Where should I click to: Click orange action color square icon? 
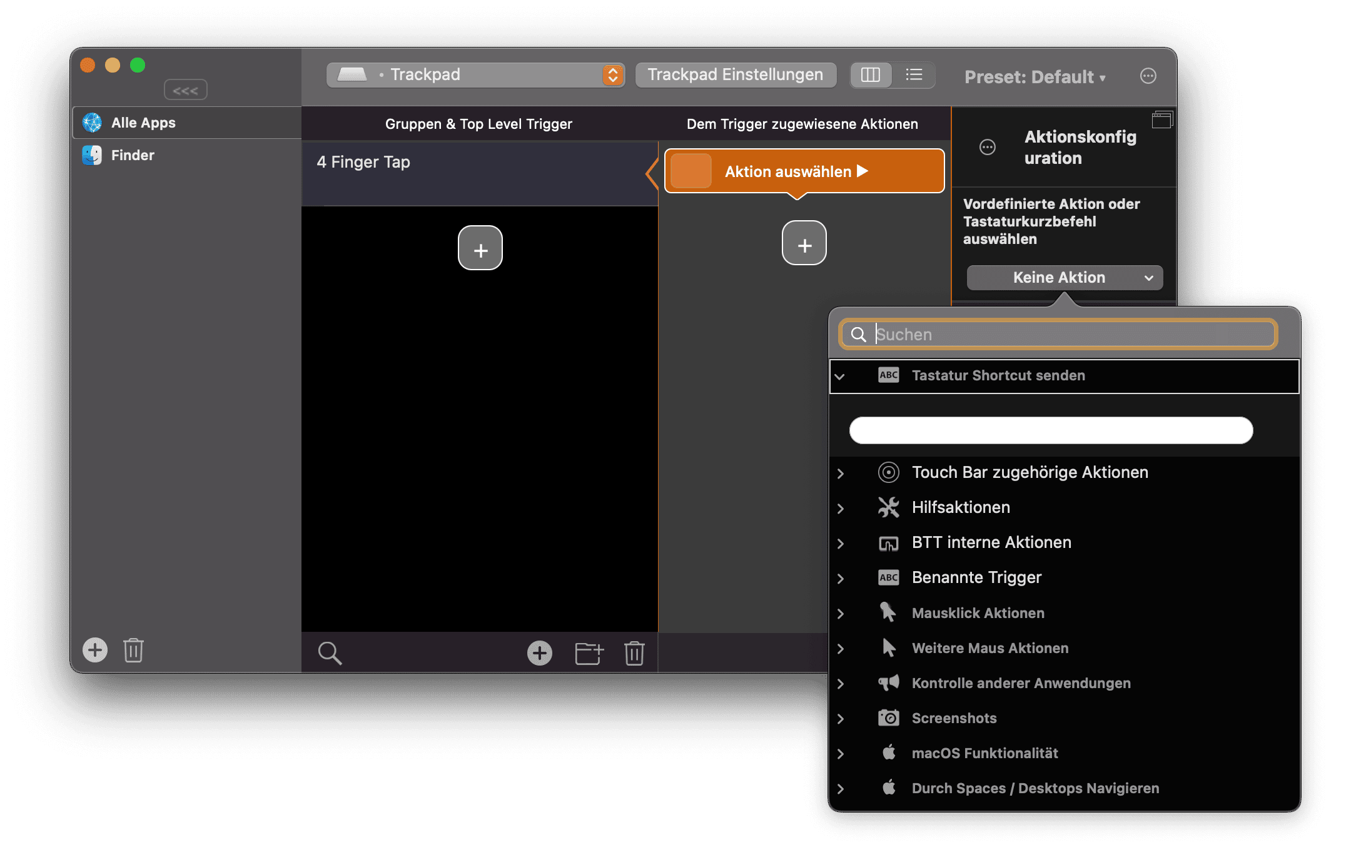pyautogui.click(x=691, y=171)
